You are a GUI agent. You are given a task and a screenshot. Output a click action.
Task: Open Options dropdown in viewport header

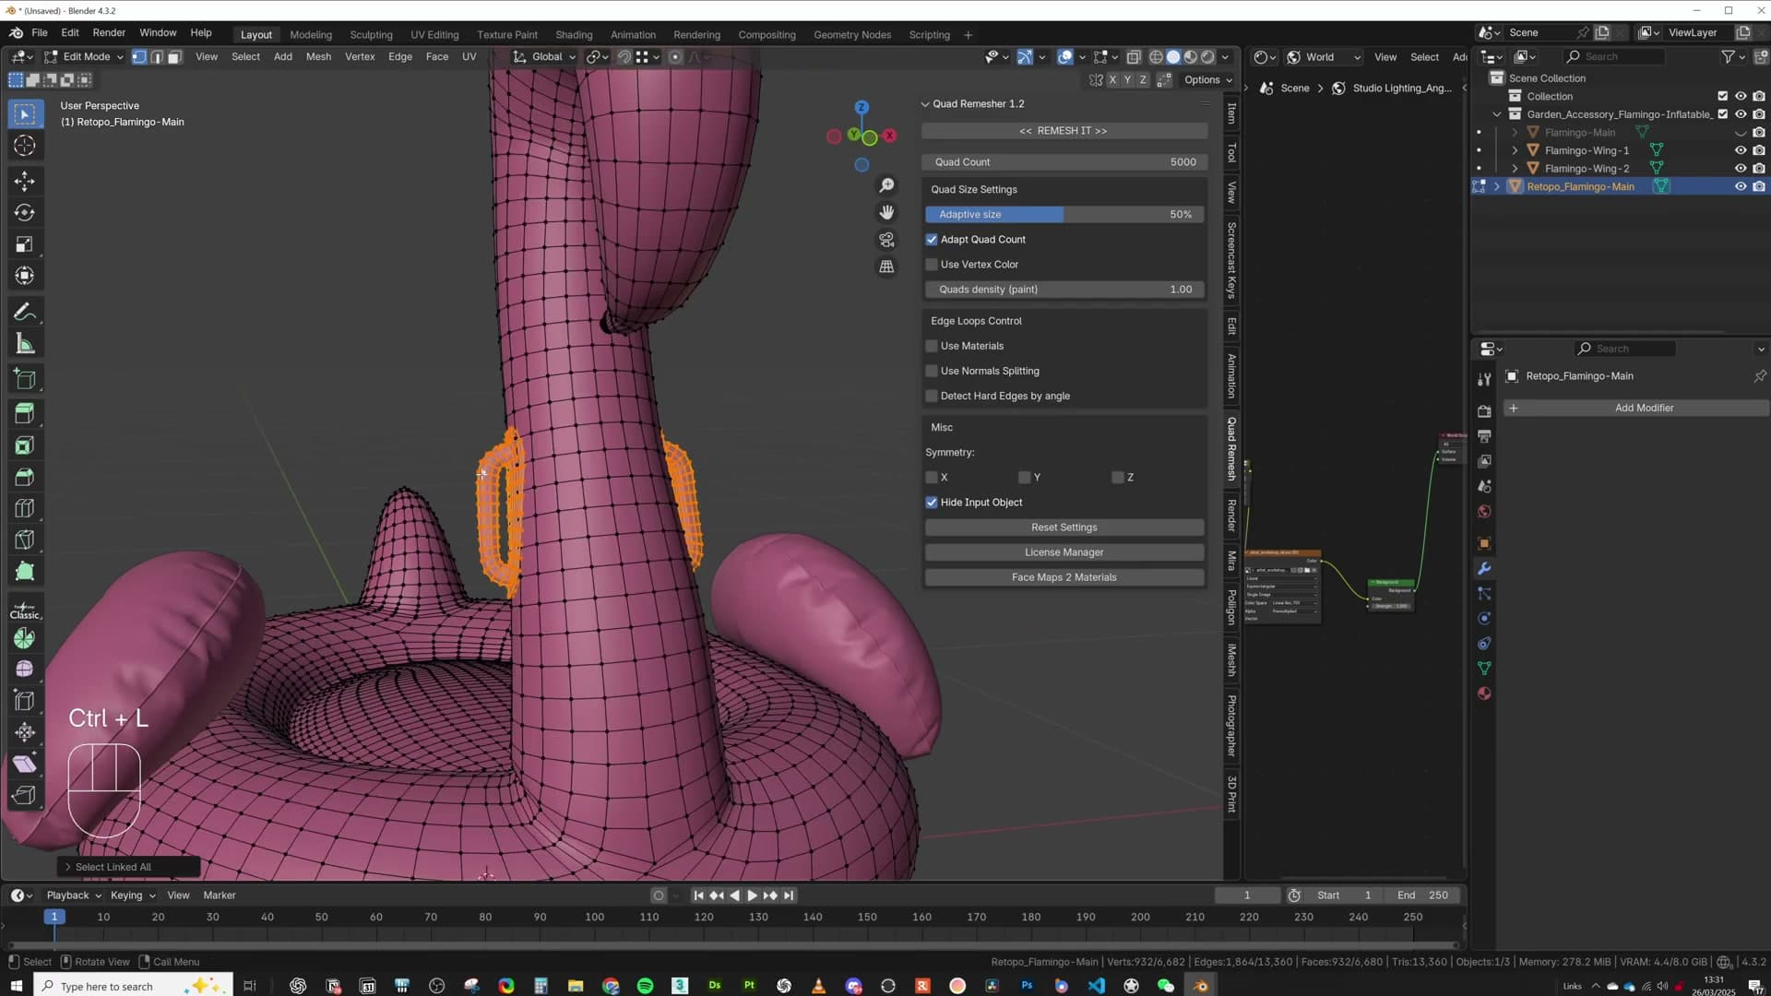1208,80
